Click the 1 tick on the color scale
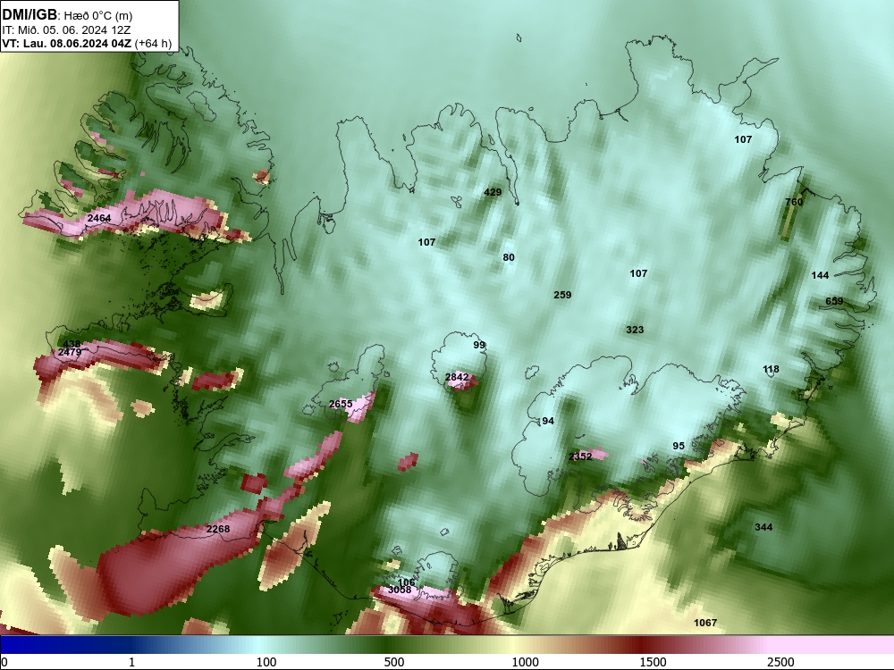Screen dimensions: 894x670 coord(131,662)
